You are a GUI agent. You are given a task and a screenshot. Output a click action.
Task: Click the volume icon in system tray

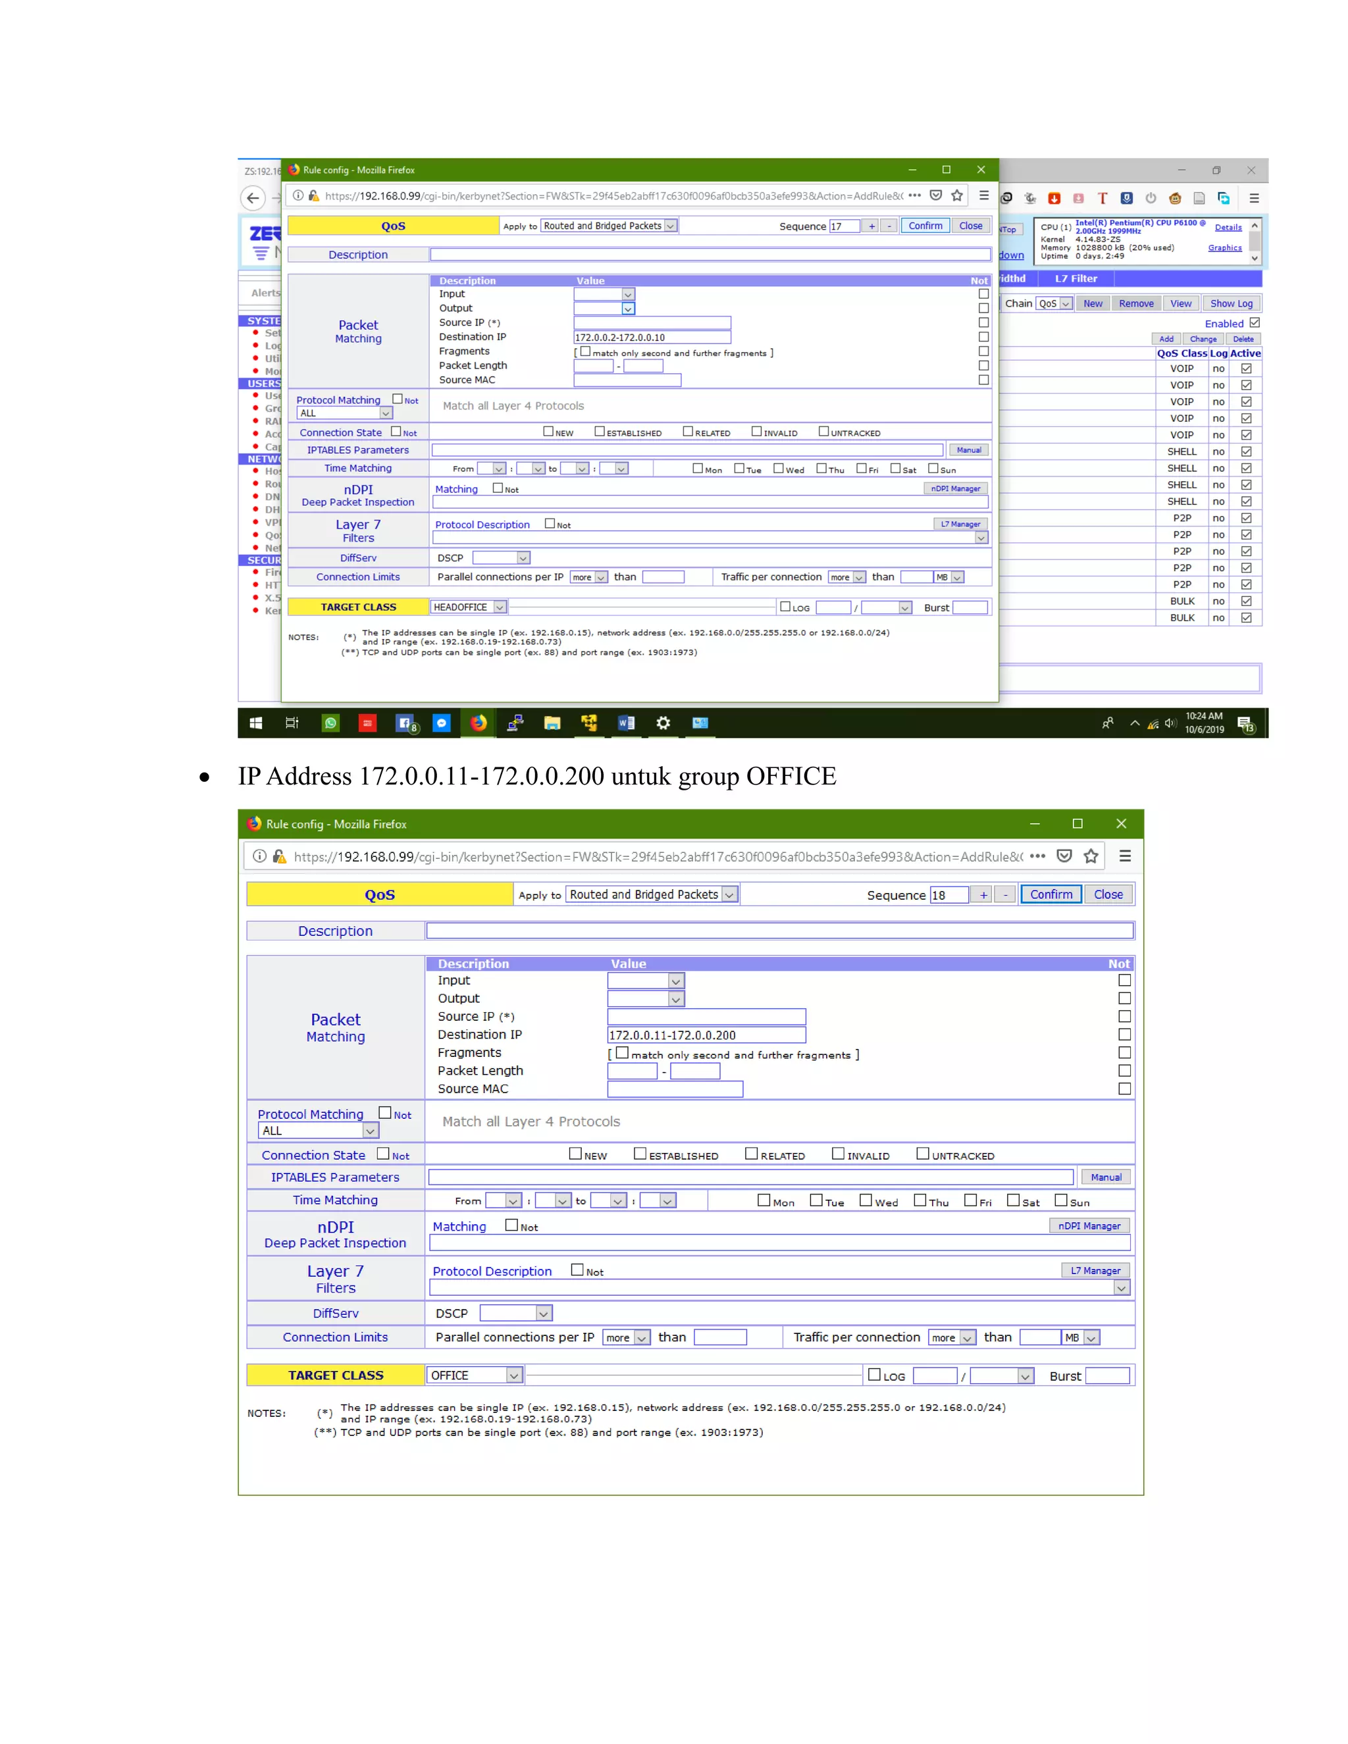tap(1170, 723)
